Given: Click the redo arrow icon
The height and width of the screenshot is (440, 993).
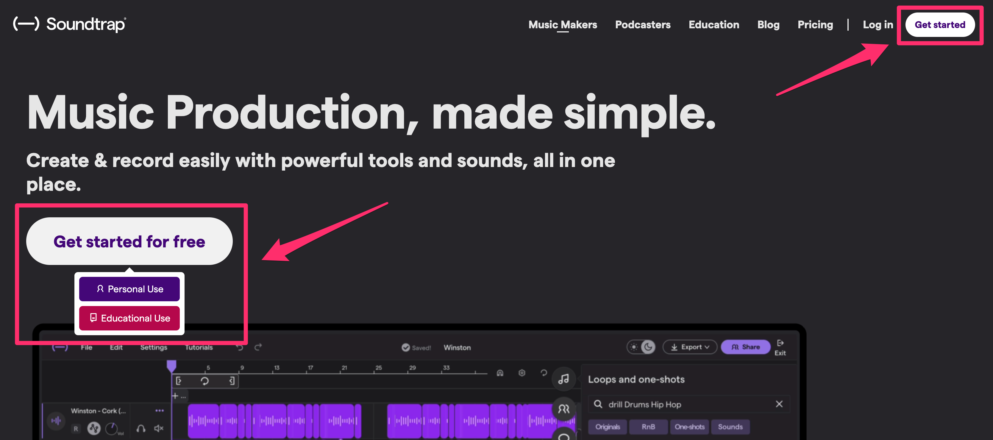Looking at the screenshot, I should 258,347.
